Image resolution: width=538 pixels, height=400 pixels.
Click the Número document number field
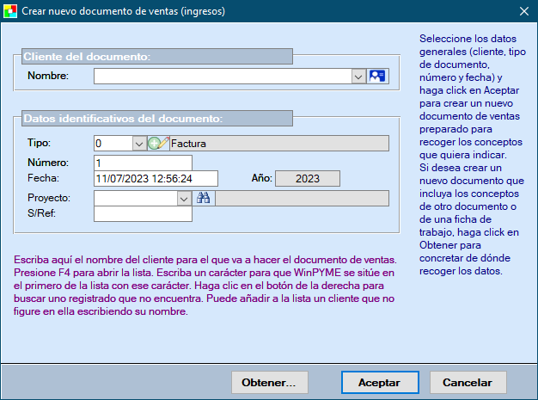143,163
